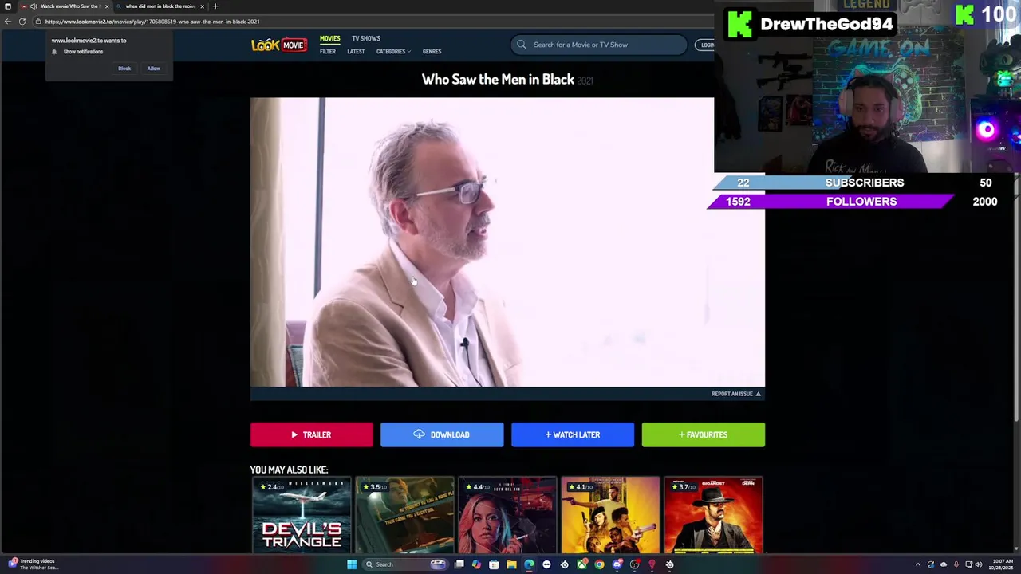Click the browser address bar URL
This screenshot has height=574, width=1021.
(152, 22)
